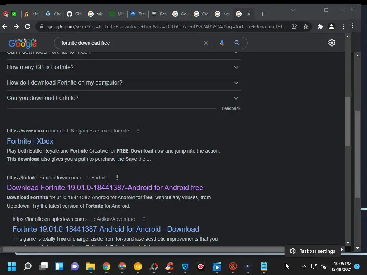Open a new browser tab
367x275 pixels.
pyautogui.click(x=262, y=14)
